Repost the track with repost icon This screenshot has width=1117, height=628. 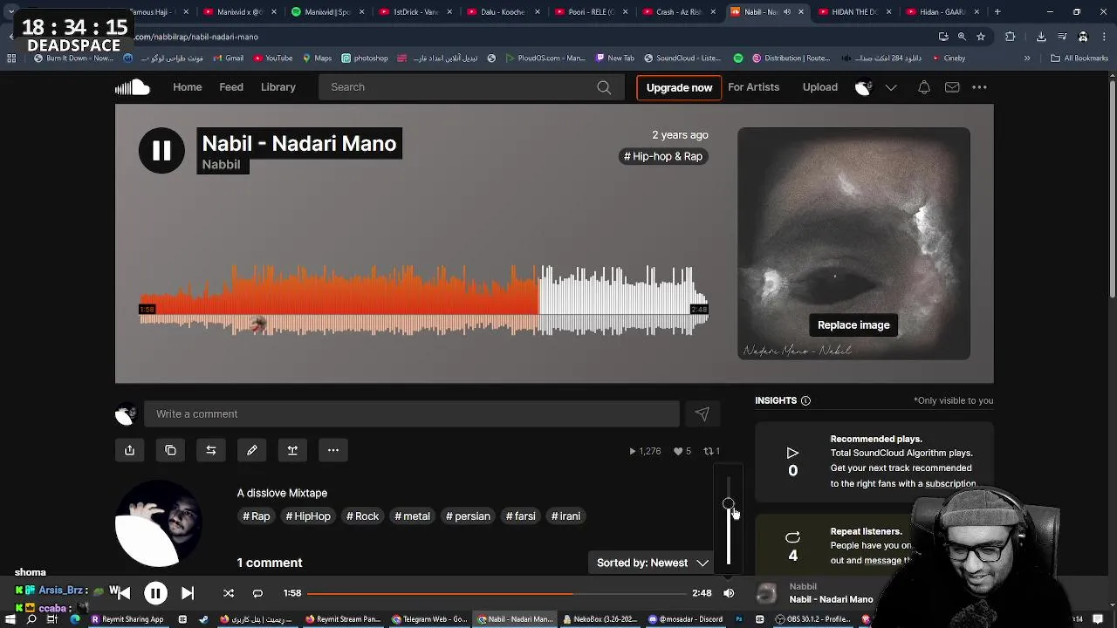pos(210,450)
